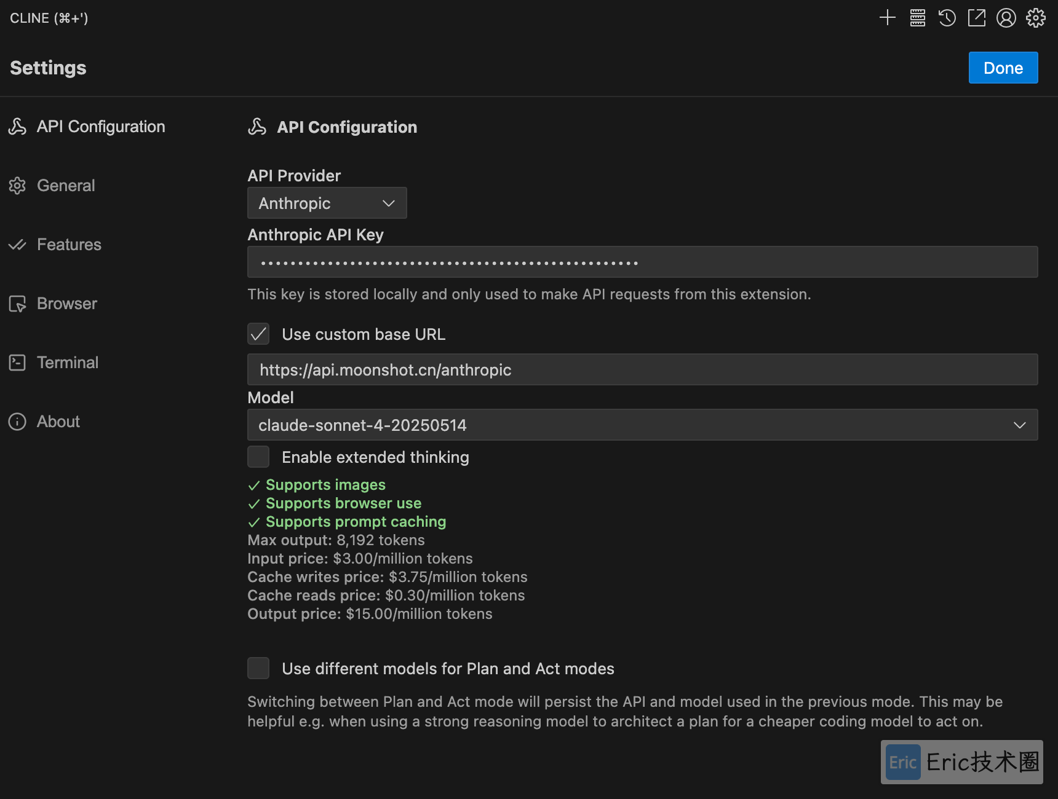Screen dimensions: 1058x799
Task: Click the Terminal sidebar icon
Action: (x=17, y=363)
